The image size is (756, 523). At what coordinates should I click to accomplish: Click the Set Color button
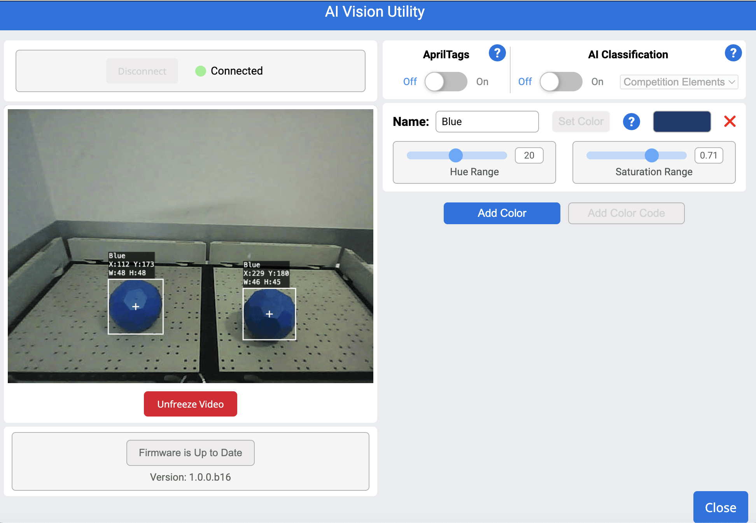(581, 121)
